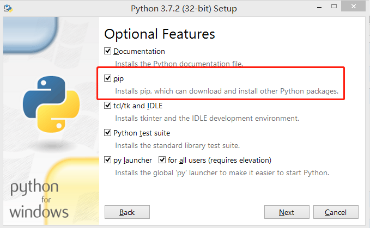
Task: Click 'Installs the Python documentation file.' text
Action: (179, 64)
